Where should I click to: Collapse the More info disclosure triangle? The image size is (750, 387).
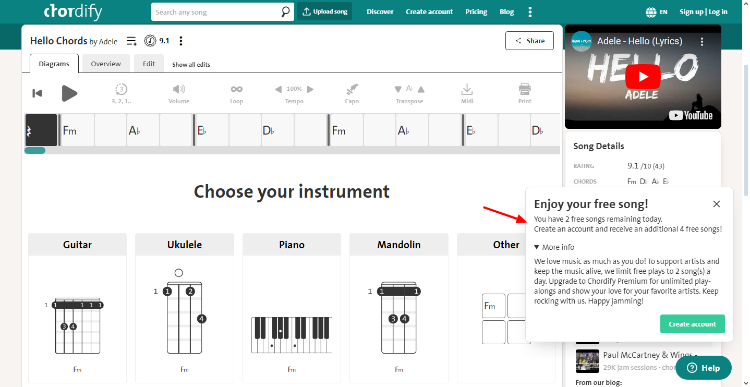tap(537, 247)
